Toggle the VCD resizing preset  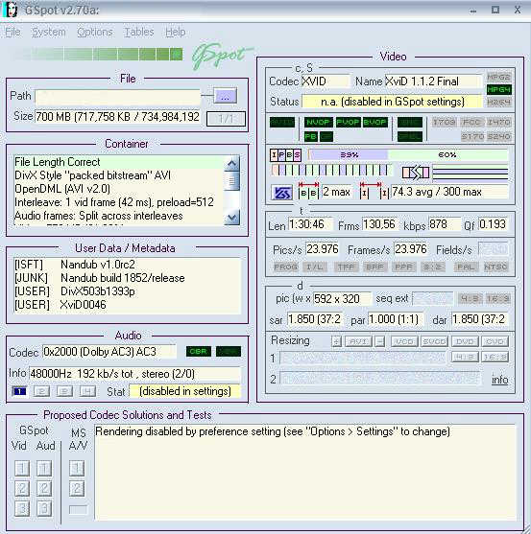click(x=404, y=341)
